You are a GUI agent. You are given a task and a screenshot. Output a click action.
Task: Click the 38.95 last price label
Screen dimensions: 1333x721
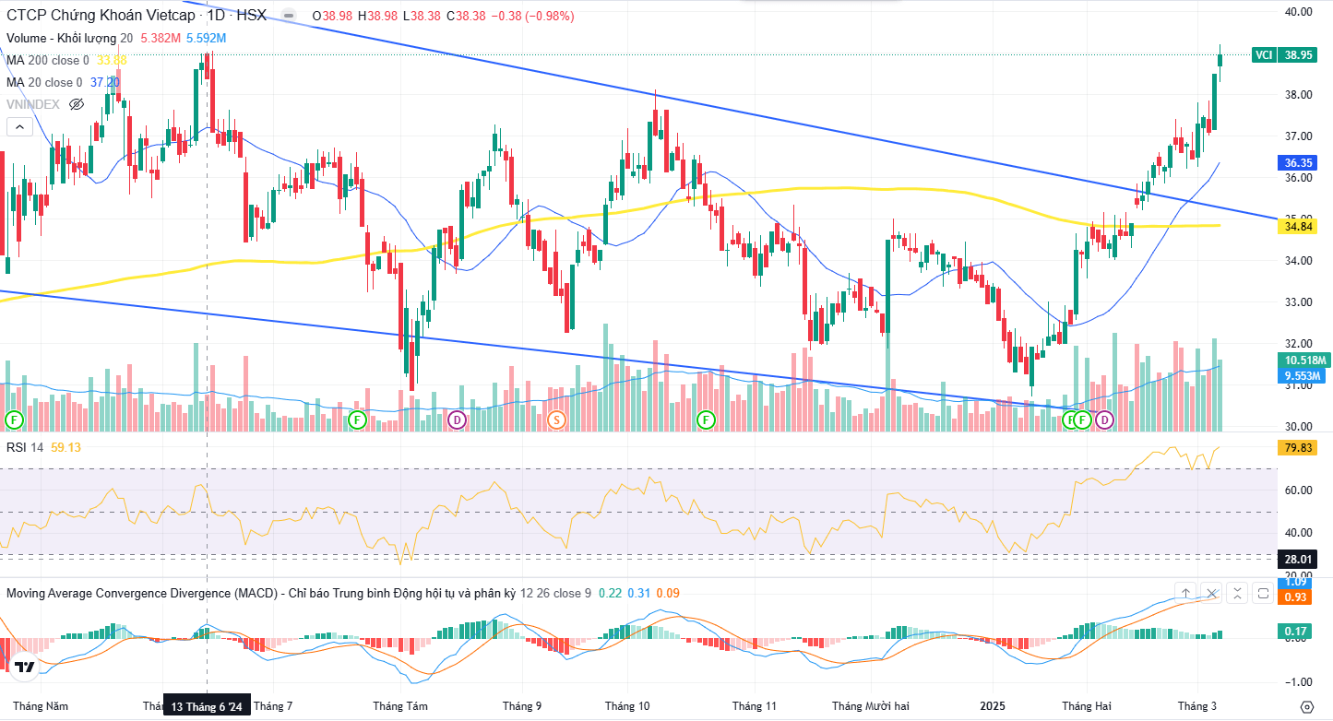point(1298,55)
